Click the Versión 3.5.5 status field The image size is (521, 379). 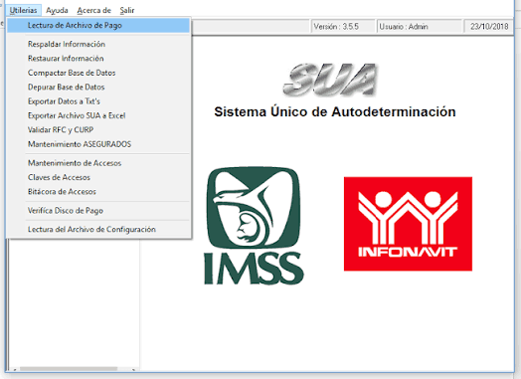pos(343,26)
